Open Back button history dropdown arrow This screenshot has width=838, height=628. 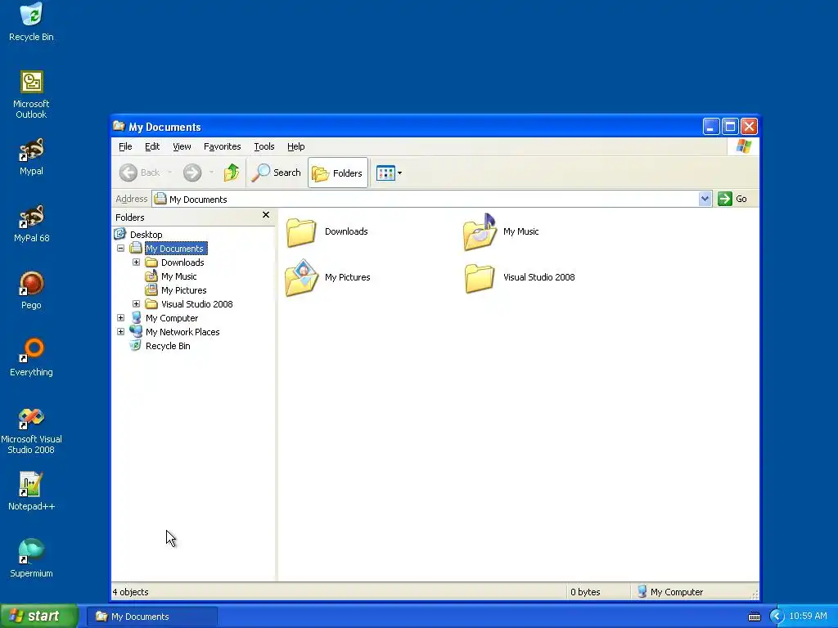point(169,173)
